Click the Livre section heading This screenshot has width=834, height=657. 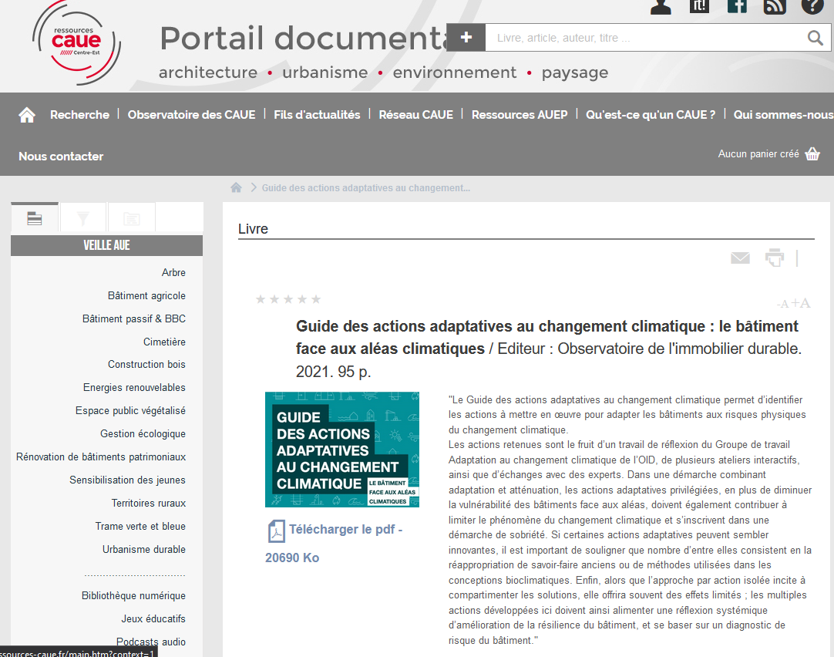[x=253, y=229]
